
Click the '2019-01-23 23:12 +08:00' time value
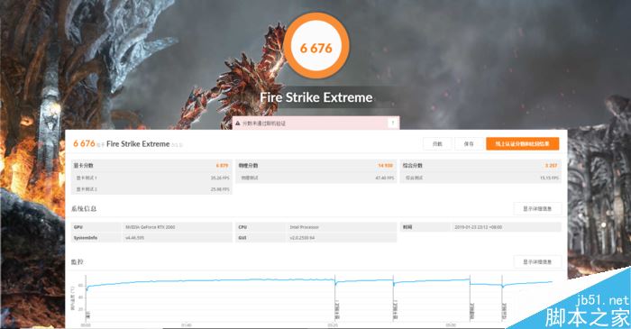[479, 227]
